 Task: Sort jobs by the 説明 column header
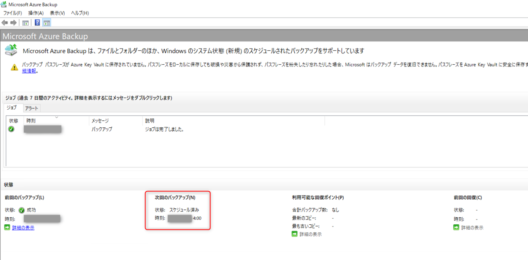pyautogui.click(x=234, y=120)
